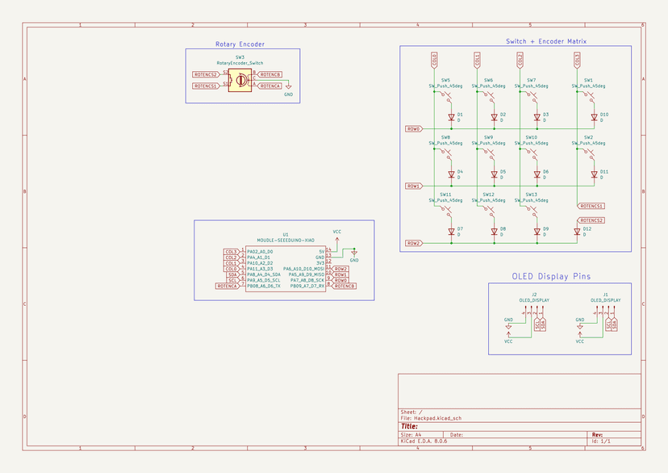
Task: Select the ROW2 label left of matrix
Action: [413, 243]
